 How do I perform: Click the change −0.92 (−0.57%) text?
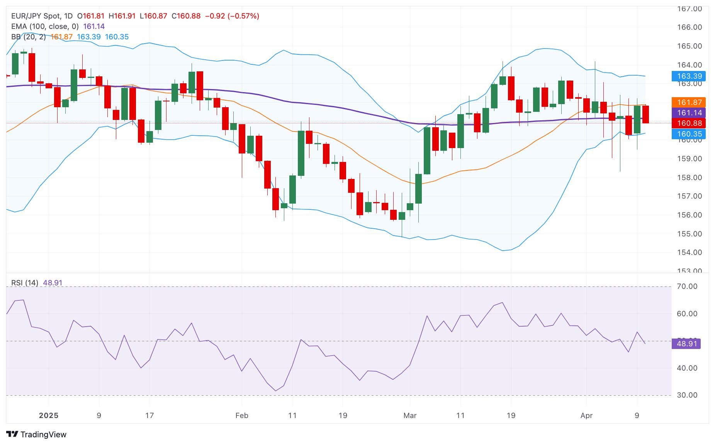pyautogui.click(x=232, y=16)
